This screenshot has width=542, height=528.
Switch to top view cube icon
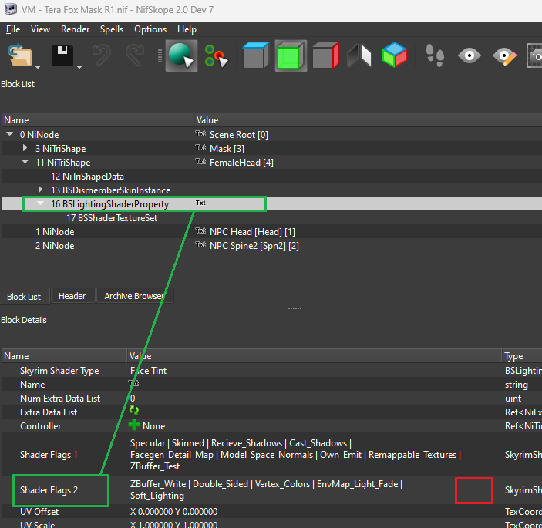(x=256, y=55)
